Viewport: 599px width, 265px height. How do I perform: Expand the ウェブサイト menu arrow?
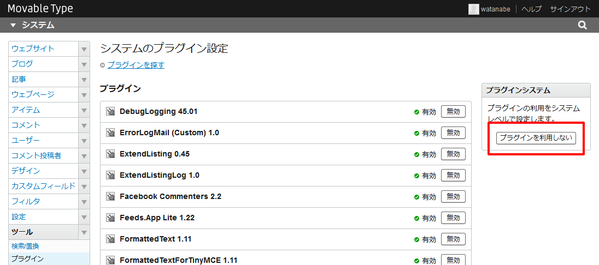(x=84, y=49)
